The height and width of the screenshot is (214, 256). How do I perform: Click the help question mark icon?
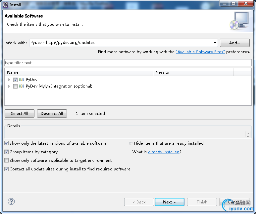[x=11, y=202]
